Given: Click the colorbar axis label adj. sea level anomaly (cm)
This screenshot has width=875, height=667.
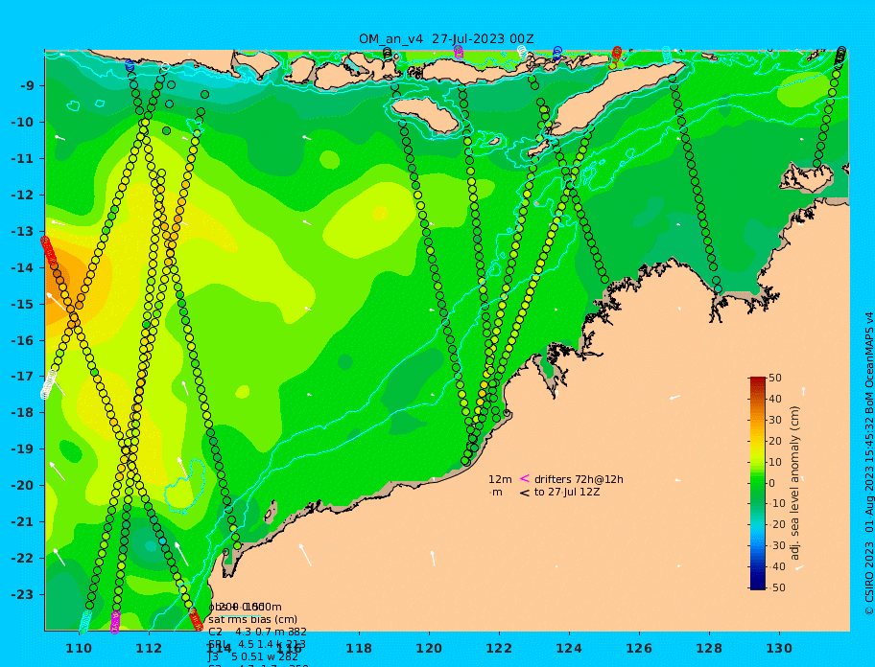Looking at the screenshot, I should [794, 483].
